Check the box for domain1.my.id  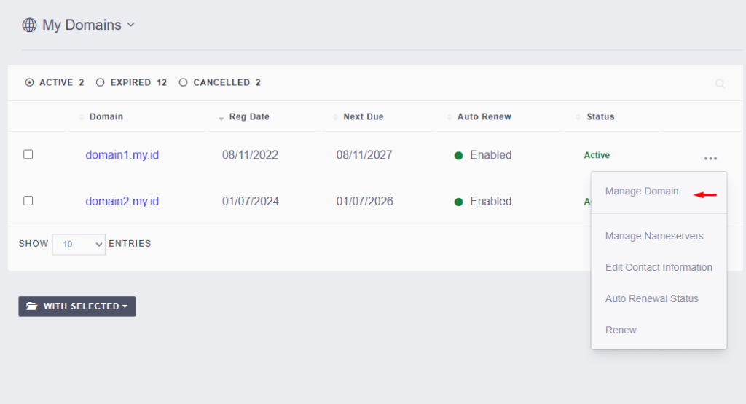(x=28, y=154)
